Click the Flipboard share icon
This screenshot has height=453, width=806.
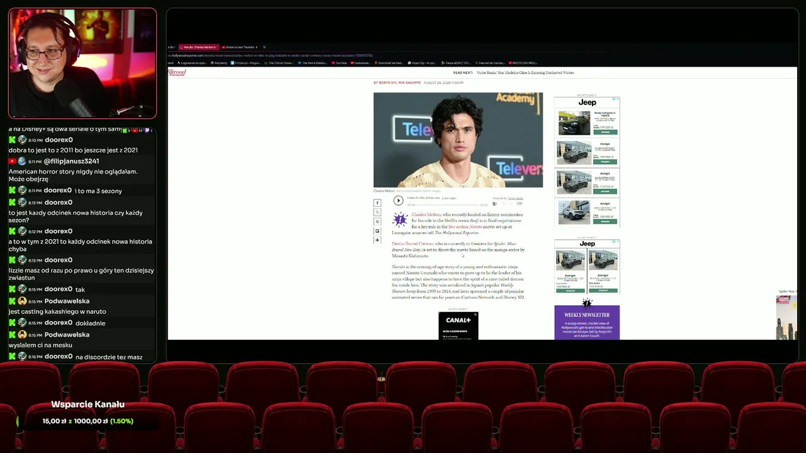pos(377,231)
